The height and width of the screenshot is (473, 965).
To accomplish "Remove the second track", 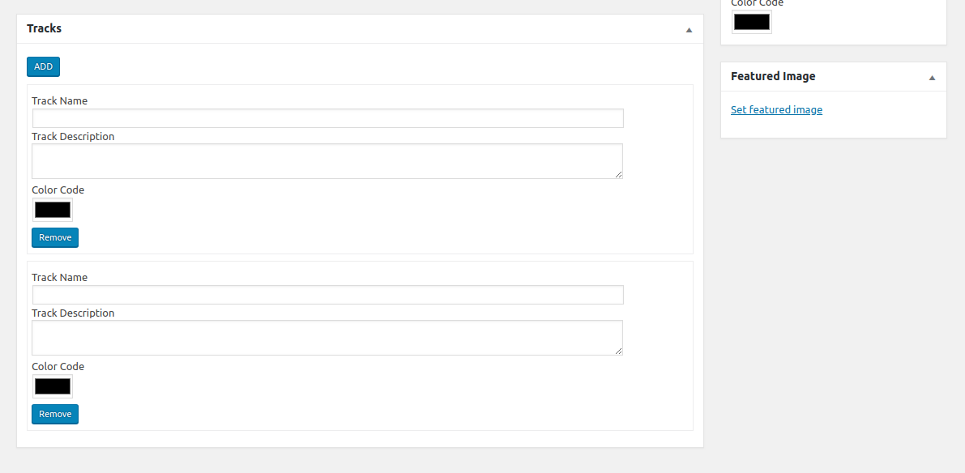I will (55, 415).
